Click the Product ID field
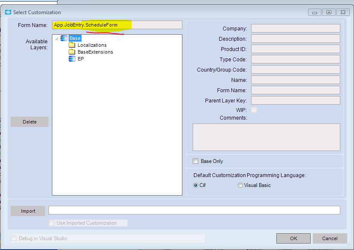 click(x=296, y=49)
